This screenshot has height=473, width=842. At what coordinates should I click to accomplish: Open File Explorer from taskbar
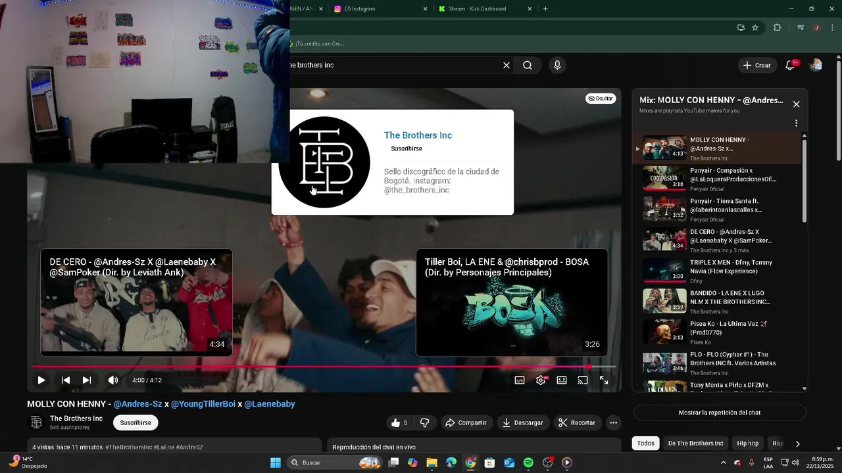coord(432,462)
